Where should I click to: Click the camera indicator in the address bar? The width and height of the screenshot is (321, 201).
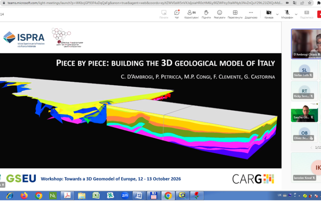(x=287, y=3)
